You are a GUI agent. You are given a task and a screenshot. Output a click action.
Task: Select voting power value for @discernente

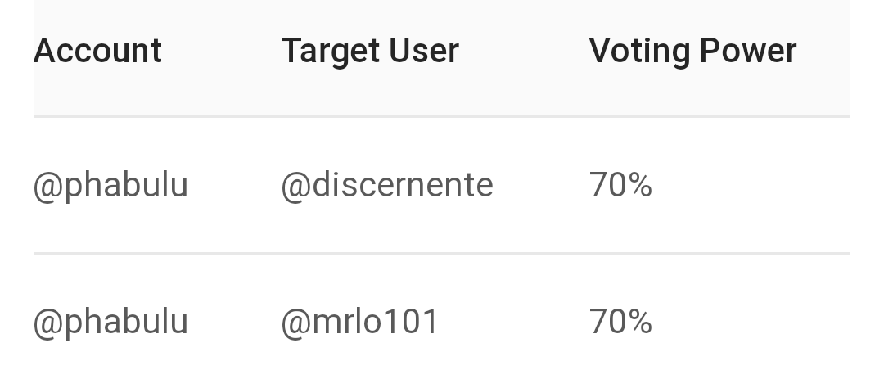click(620, 186)
